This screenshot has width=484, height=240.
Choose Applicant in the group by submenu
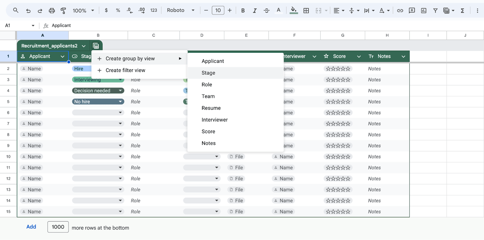[235, 61]
